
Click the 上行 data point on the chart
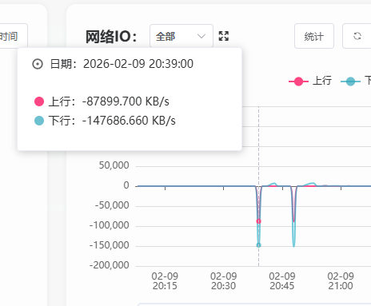258,221
